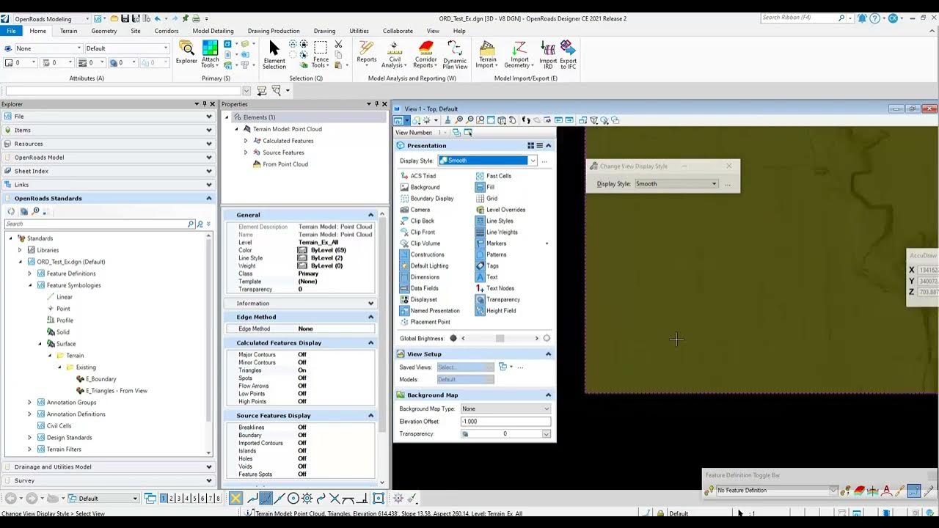The width and height of the screenshot is (939, 528).
Task: Open the Explorer tool in the ribbon
Action: 186,53
